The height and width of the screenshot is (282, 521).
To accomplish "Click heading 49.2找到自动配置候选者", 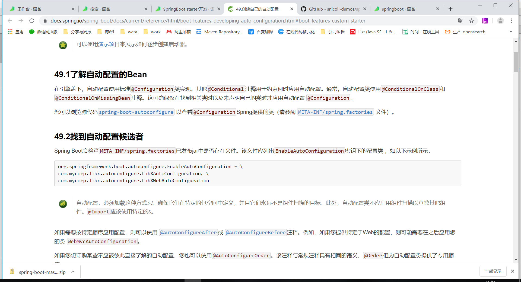I will tap(99, 137).
